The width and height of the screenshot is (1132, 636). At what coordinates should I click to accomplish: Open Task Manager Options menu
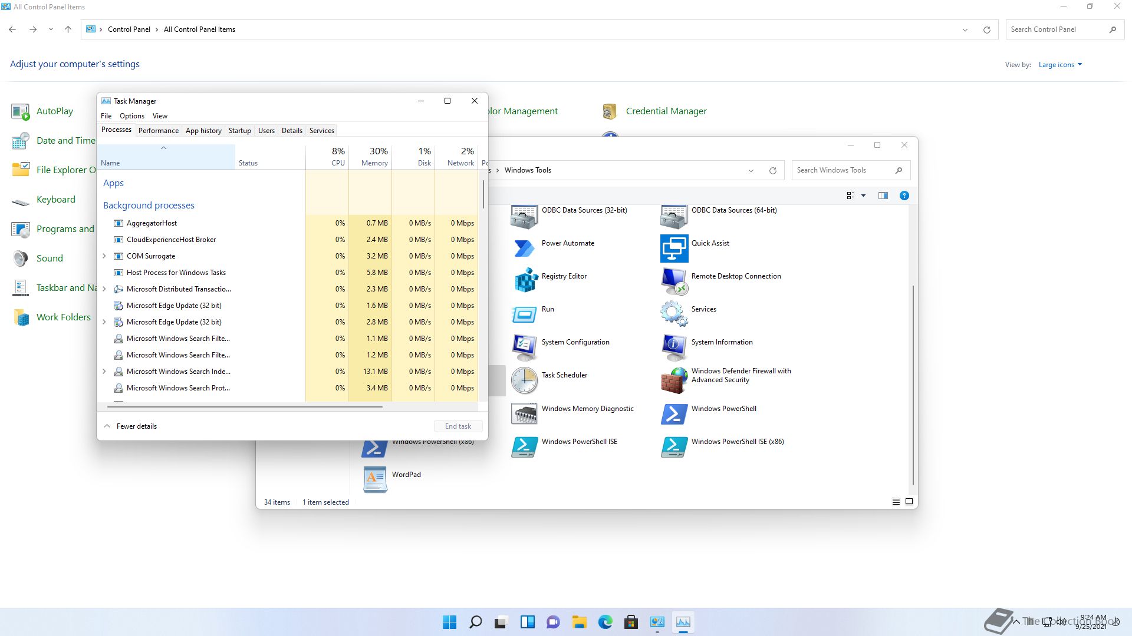132,116
